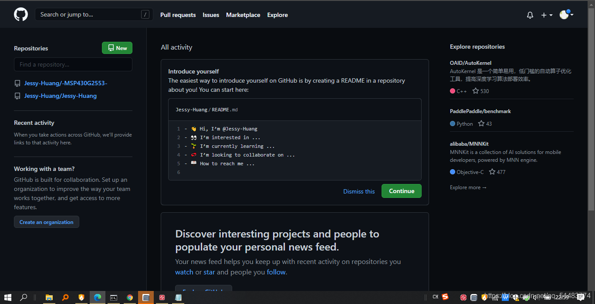
Task: Open Marketplace from header
Action: [x=243, y=15]
